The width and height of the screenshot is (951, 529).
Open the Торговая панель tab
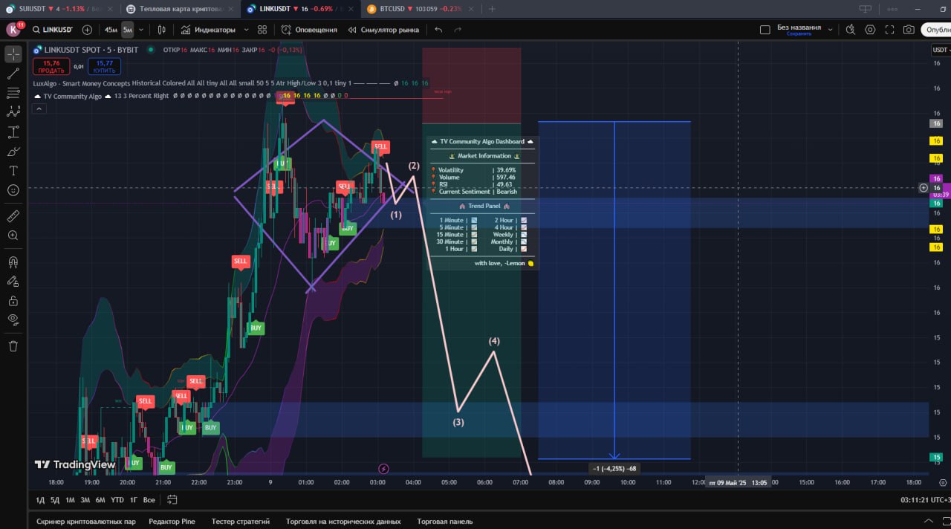point(444,522)
